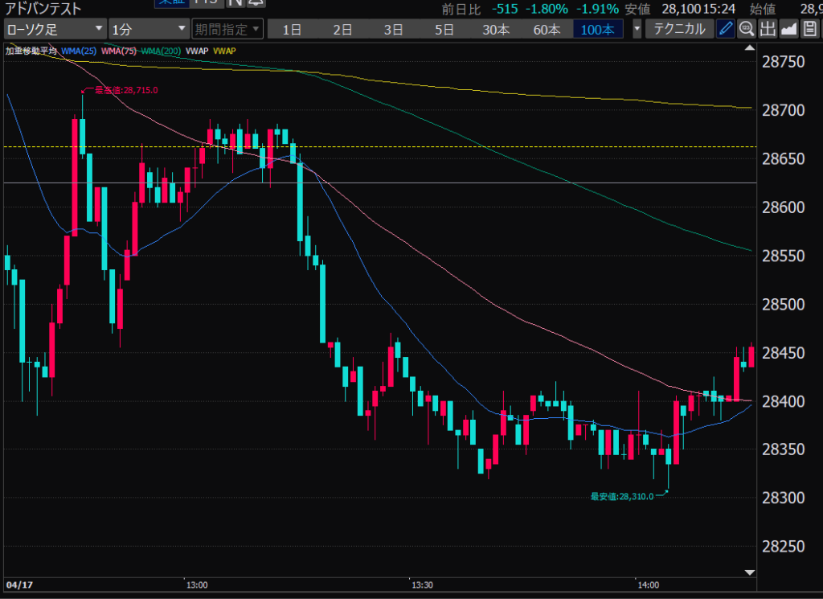The width and height of the screenshot is (823, 599).
Task: Select the 3日 range button
Action: 394,29
